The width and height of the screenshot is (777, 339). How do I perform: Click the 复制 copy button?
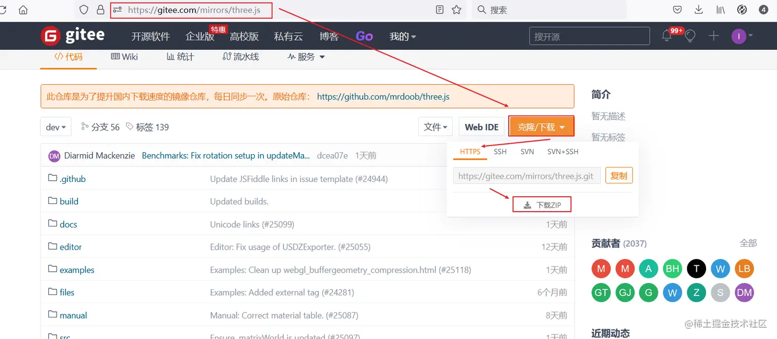coord(619,176)
